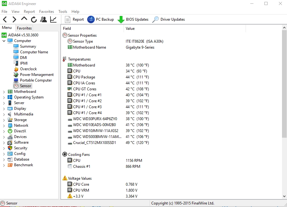
Task: Click the Database icon in tree
Action: [10, 159]
